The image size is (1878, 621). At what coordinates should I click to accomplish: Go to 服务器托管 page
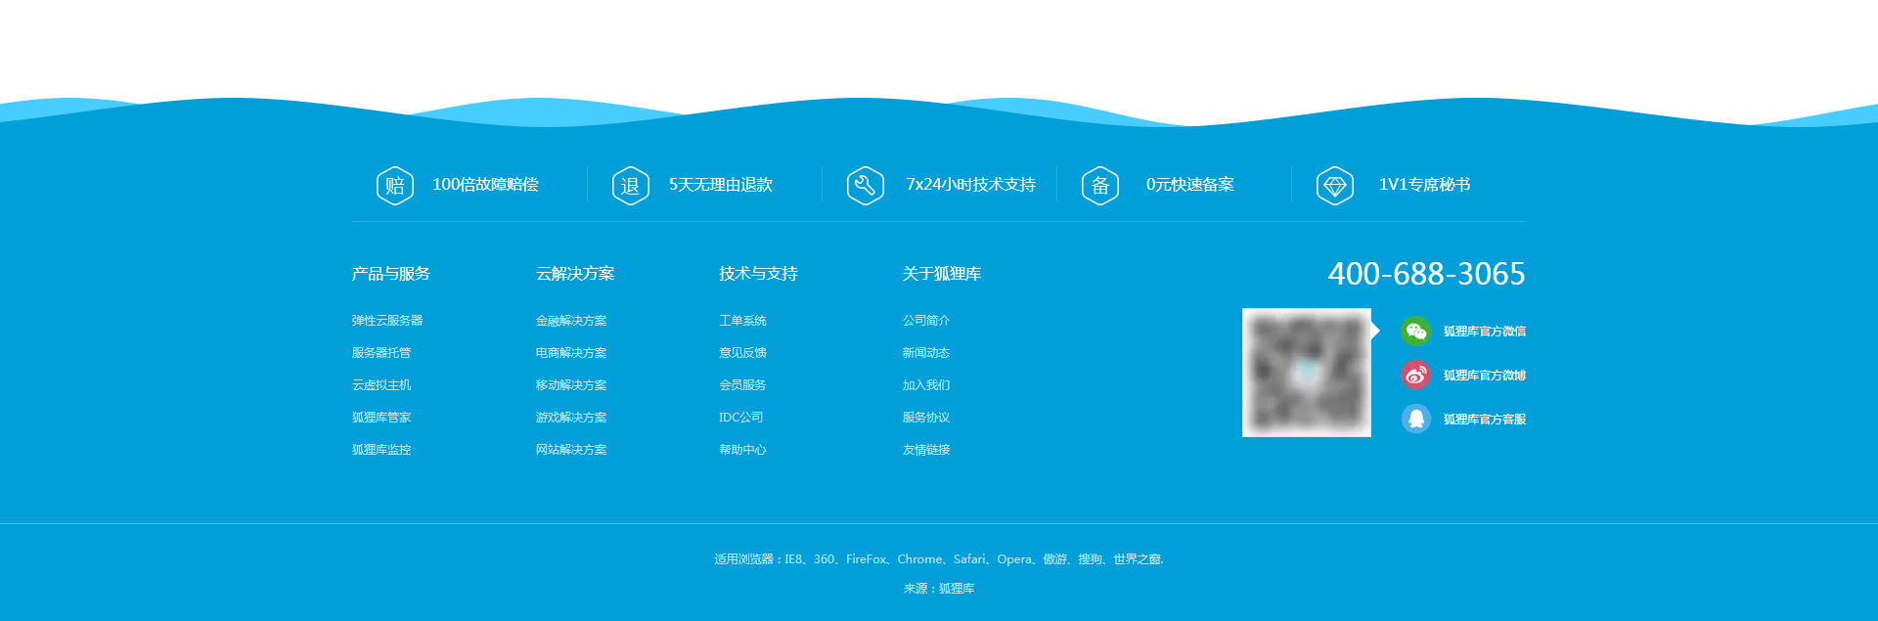[381, 353]
